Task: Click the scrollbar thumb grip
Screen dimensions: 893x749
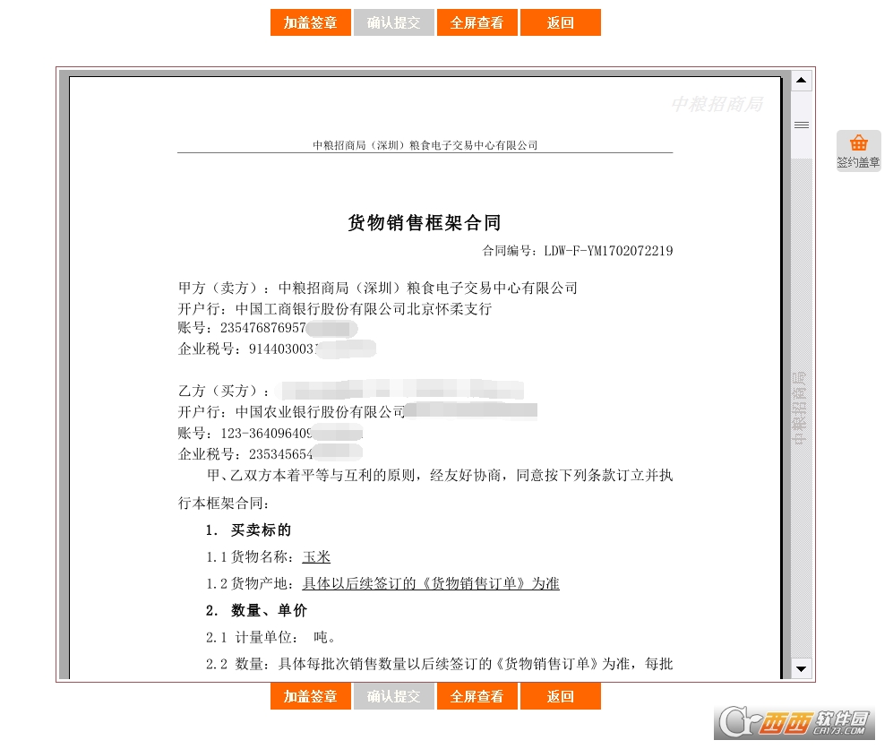Action: (802, 125)
